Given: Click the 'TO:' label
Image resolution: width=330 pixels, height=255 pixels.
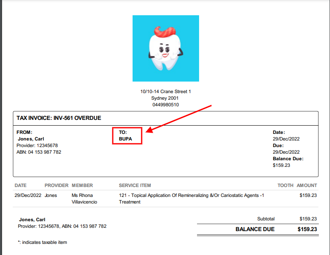Looking at the screenshot, I should (x=123, y=132).
